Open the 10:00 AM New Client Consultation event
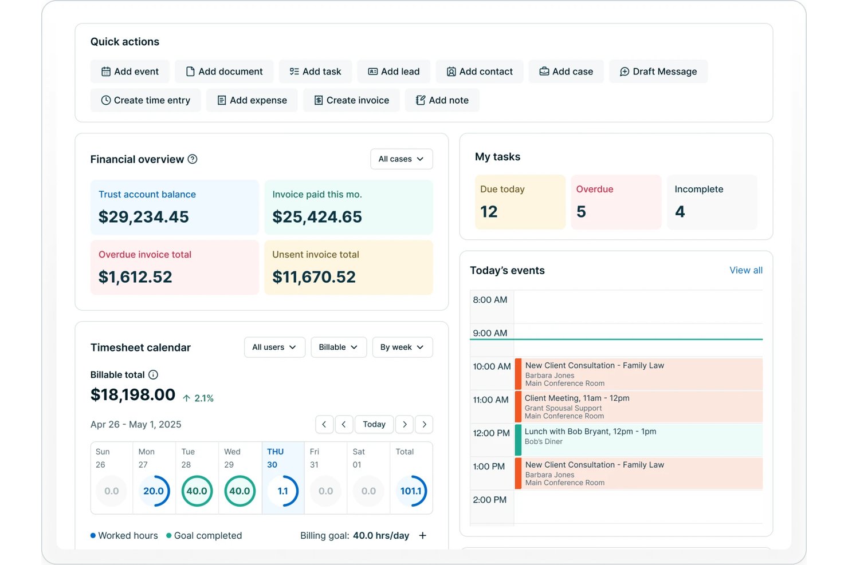The image size is (848, 565). pyautogui.click(x=639, y=374)
